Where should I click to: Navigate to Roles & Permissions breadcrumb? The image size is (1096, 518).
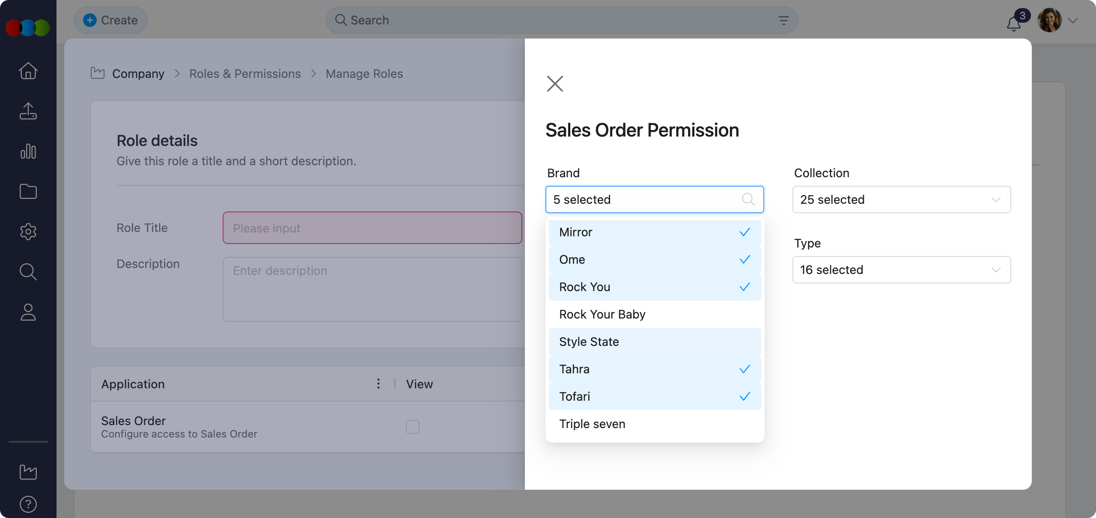(x=245, y=74)
